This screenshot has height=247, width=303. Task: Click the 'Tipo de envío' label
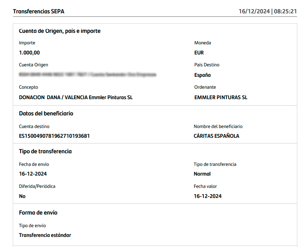(x=32, y=226)
